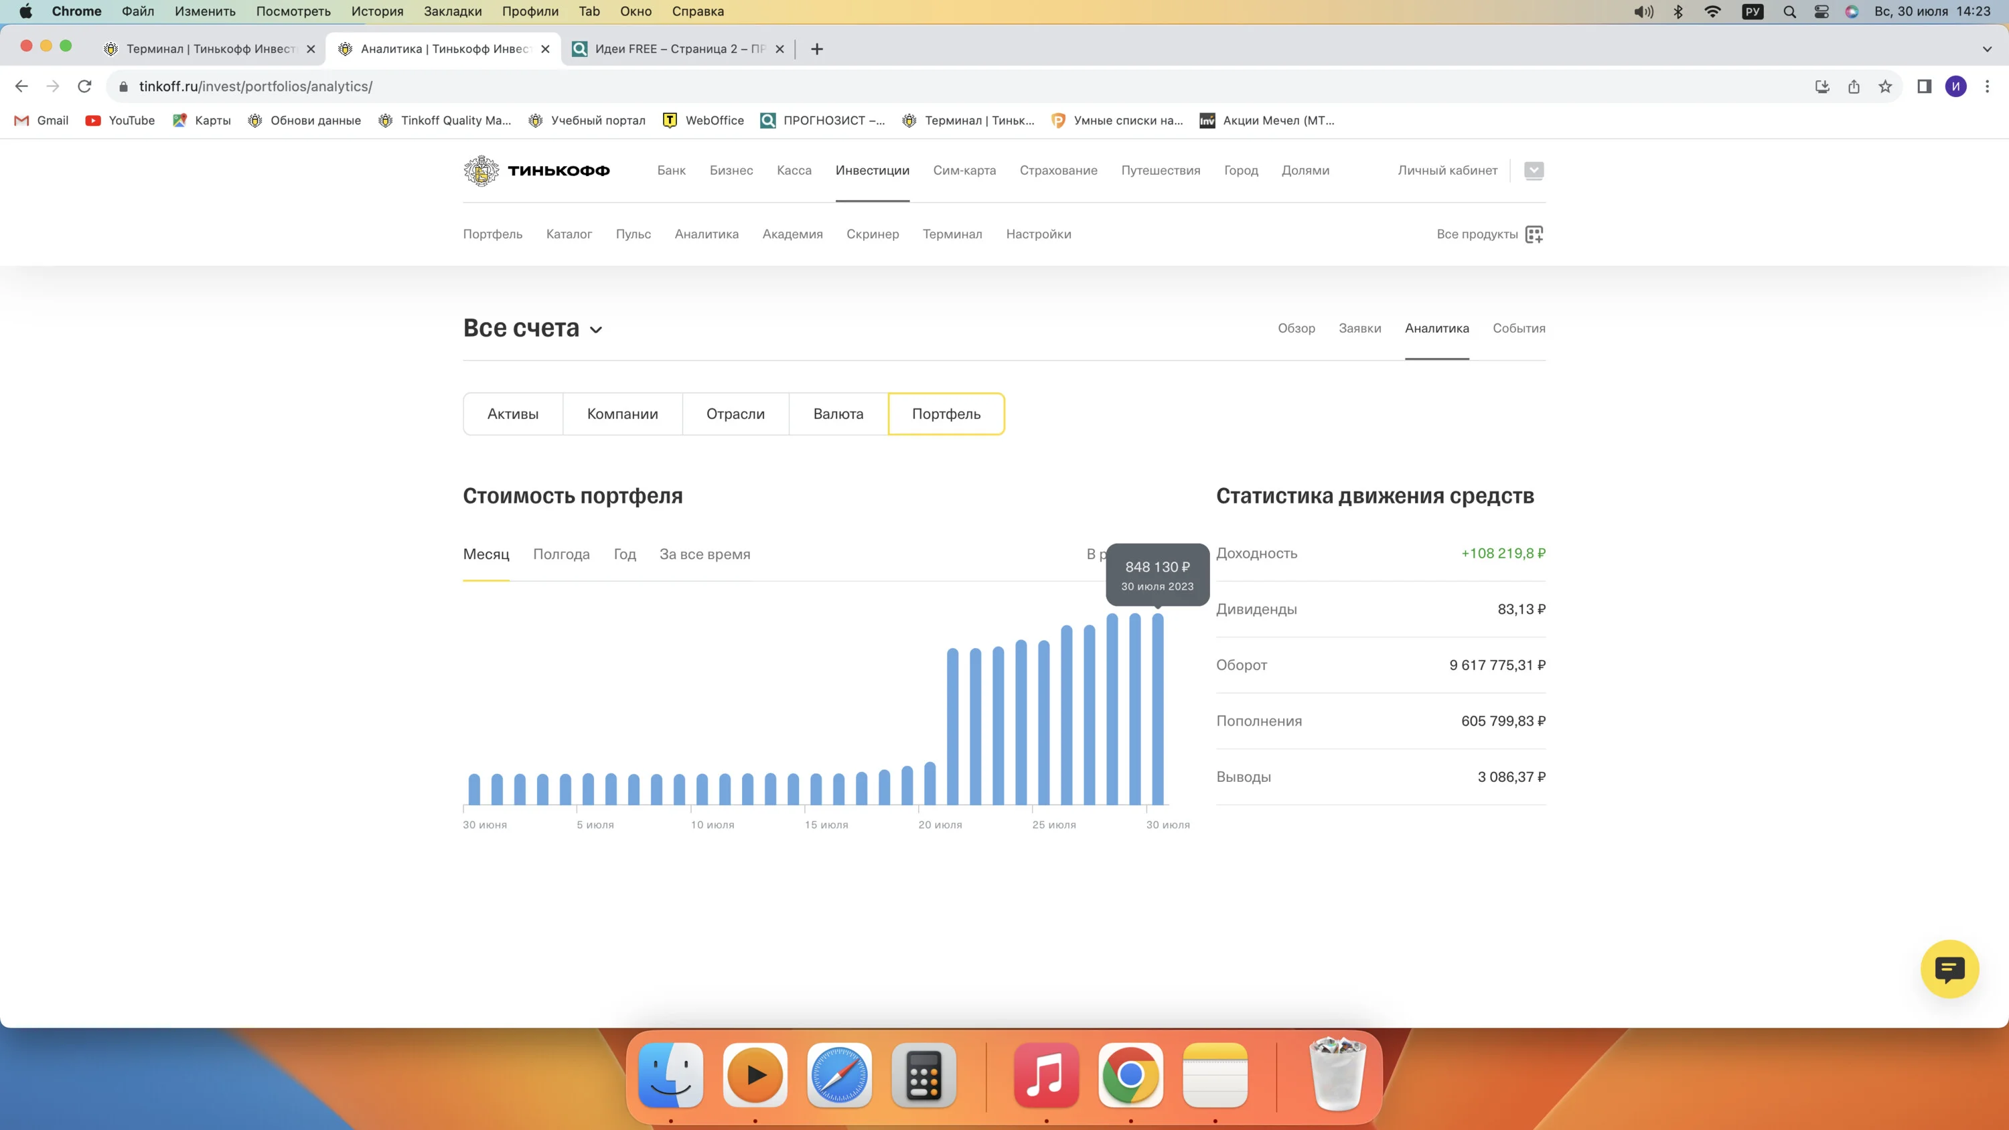Expand the Личный кабинет arrow menu

point(1534,171)
